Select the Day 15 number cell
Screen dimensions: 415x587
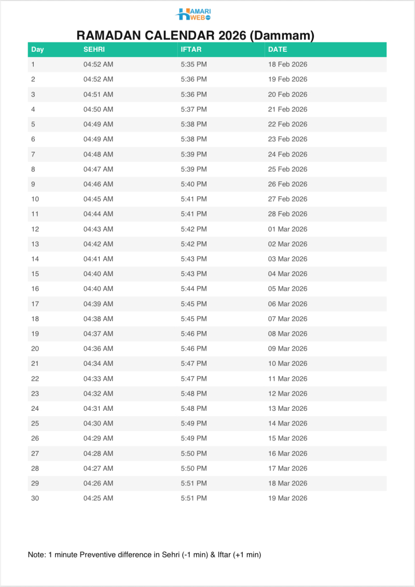[x=35, y=274]
